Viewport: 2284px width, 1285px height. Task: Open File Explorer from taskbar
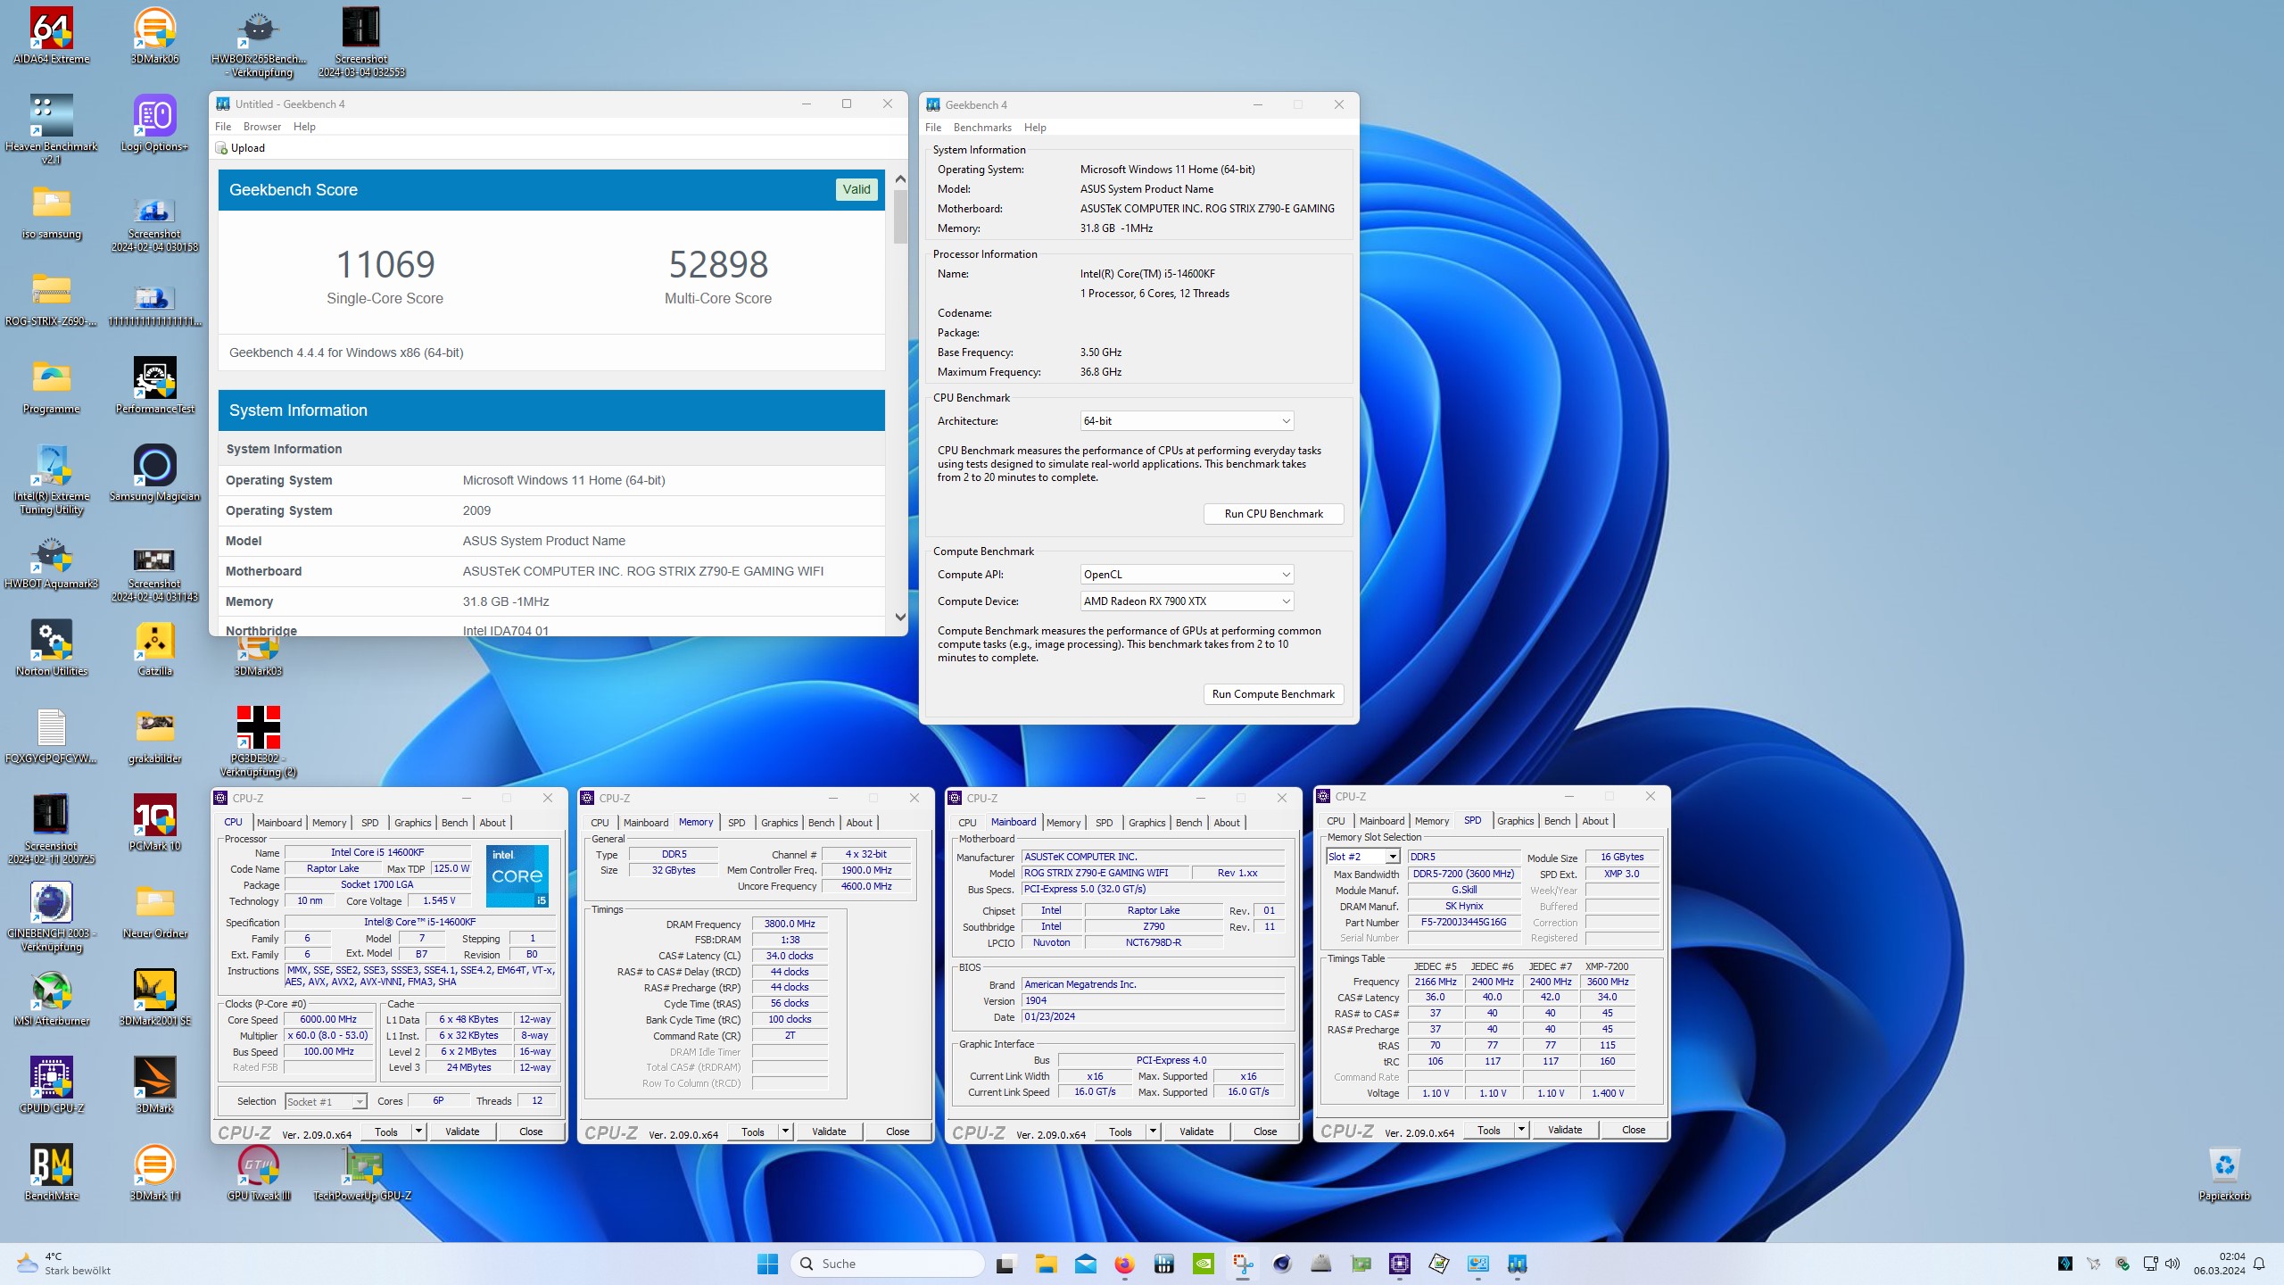click(1046, 1264)
